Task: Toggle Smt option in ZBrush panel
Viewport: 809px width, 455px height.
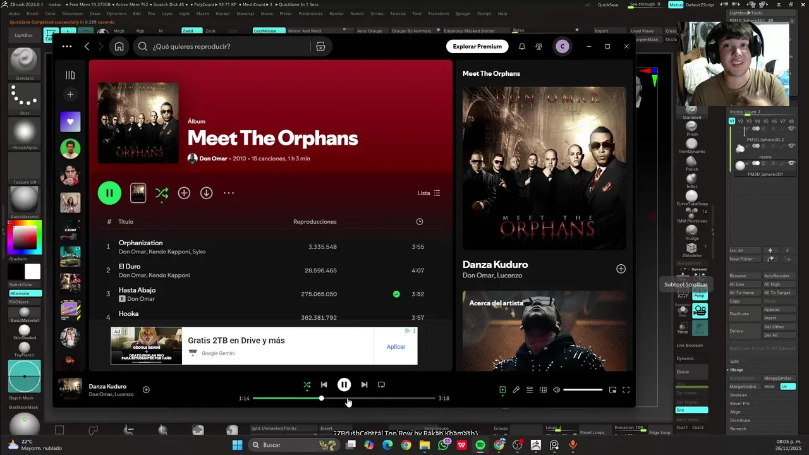Action: coord(691,410)
